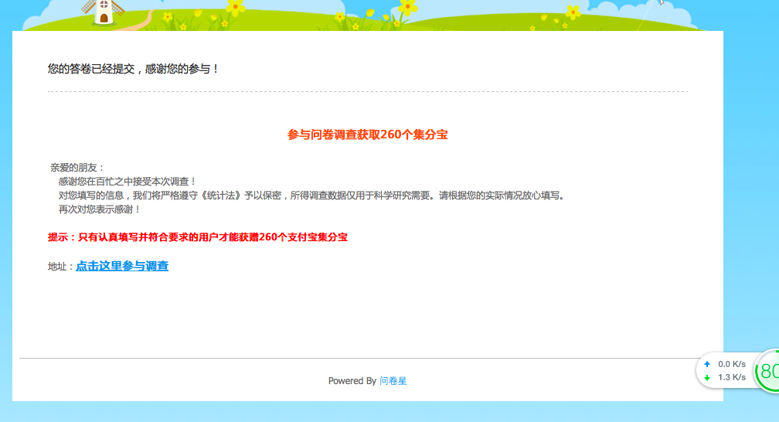Click the line 感谢您在百忙之中接受本次调查！

(128, 182)
